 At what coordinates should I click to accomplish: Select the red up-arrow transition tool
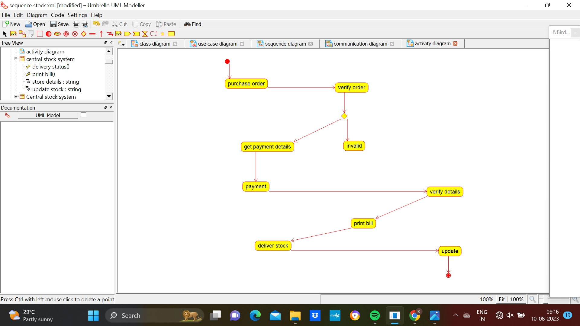pos(101,34)
